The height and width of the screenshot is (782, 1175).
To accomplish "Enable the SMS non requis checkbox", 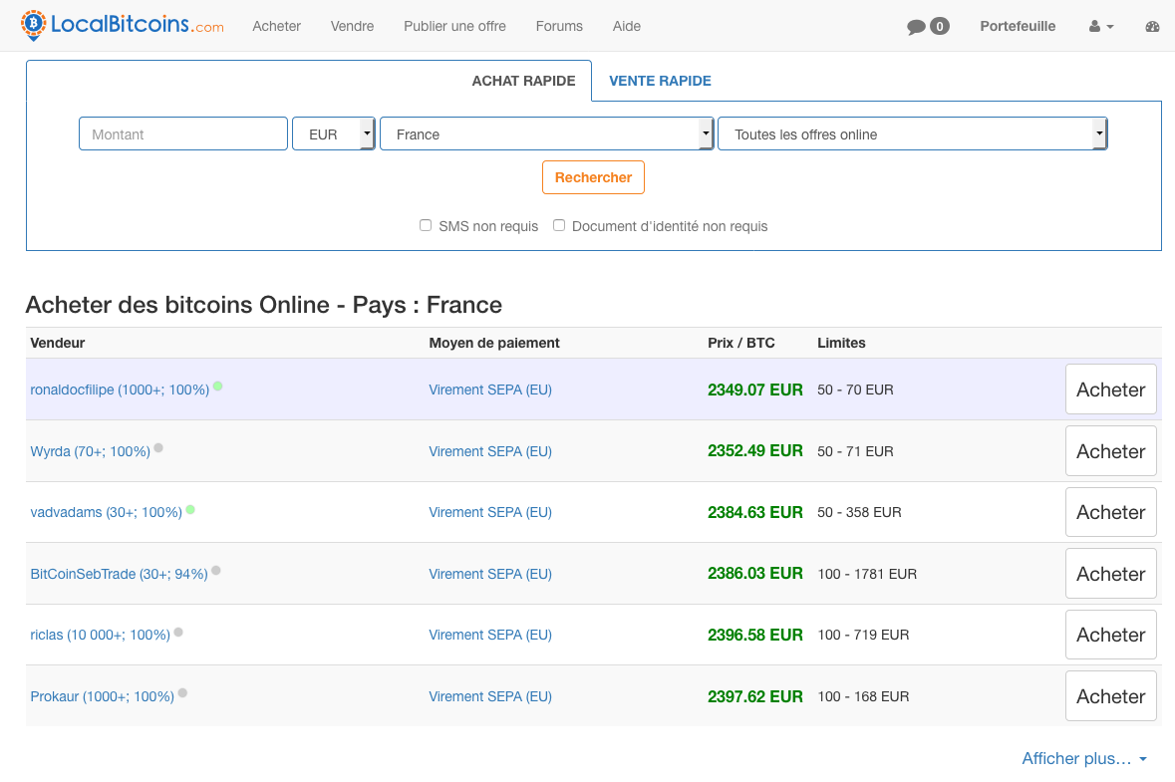I will [426, 225].
